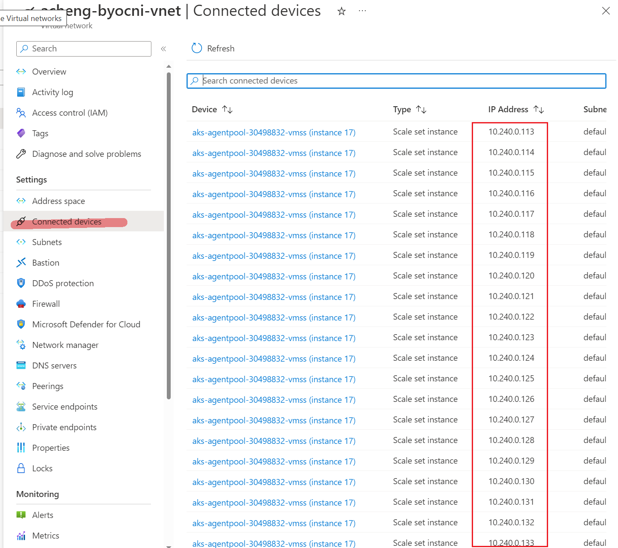Screen dimensions: 618x548
Task: Open device link with IP 10.240.0.117
Action: tap(274, 215)
